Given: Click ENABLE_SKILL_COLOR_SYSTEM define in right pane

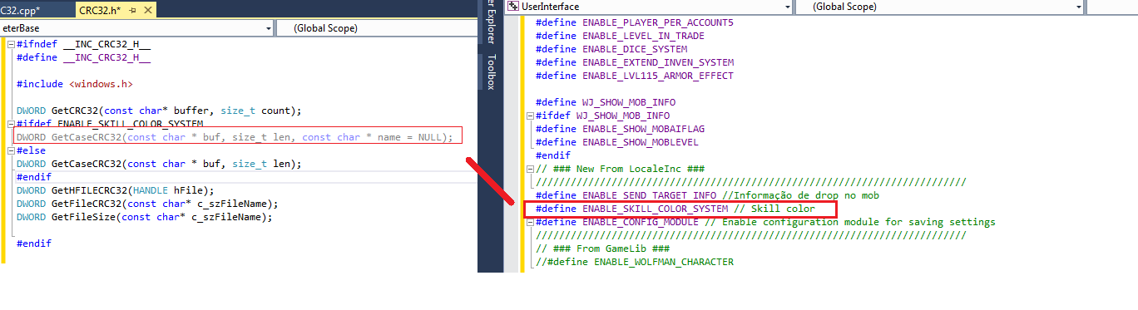Looking at the screenshot, I should coord(675,209).
